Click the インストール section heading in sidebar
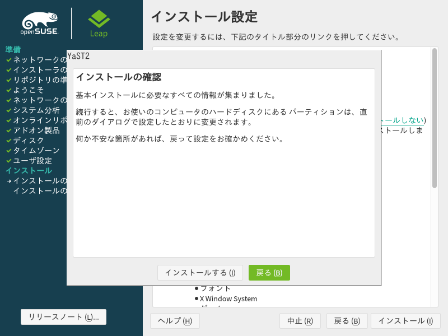448x336 pixels. pyautogui.click(x=29, y=171)
